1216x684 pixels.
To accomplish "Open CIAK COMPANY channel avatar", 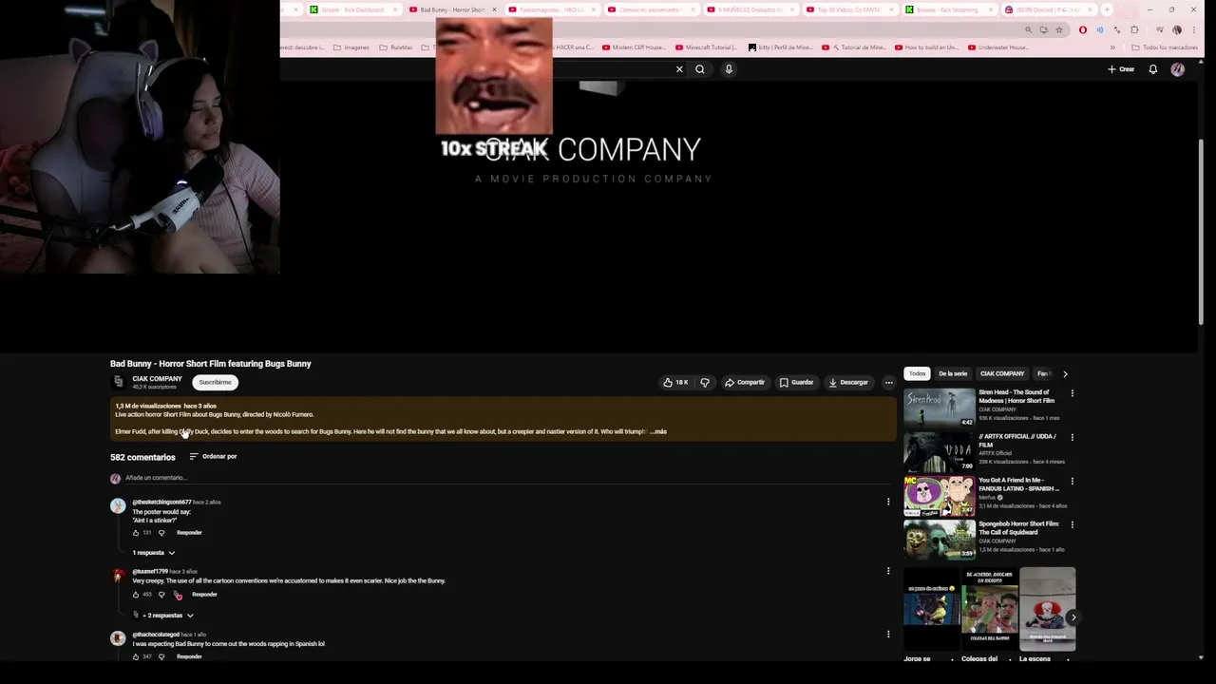I will coord(118,382).
